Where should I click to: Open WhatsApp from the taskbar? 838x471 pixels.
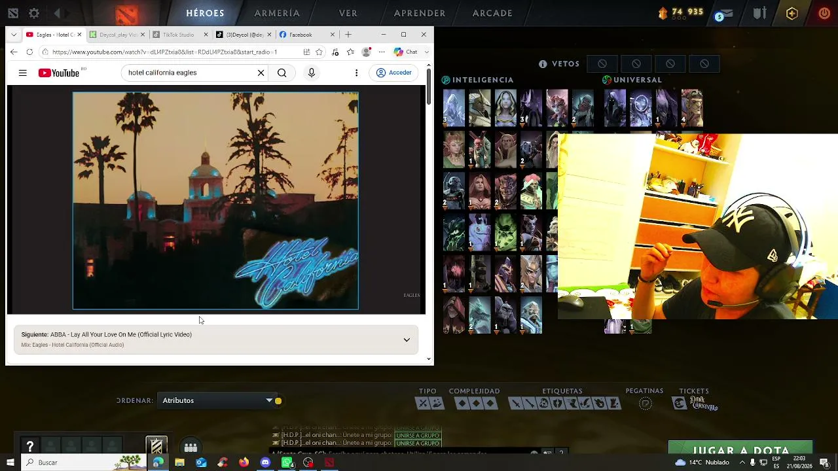coord(287,462)
